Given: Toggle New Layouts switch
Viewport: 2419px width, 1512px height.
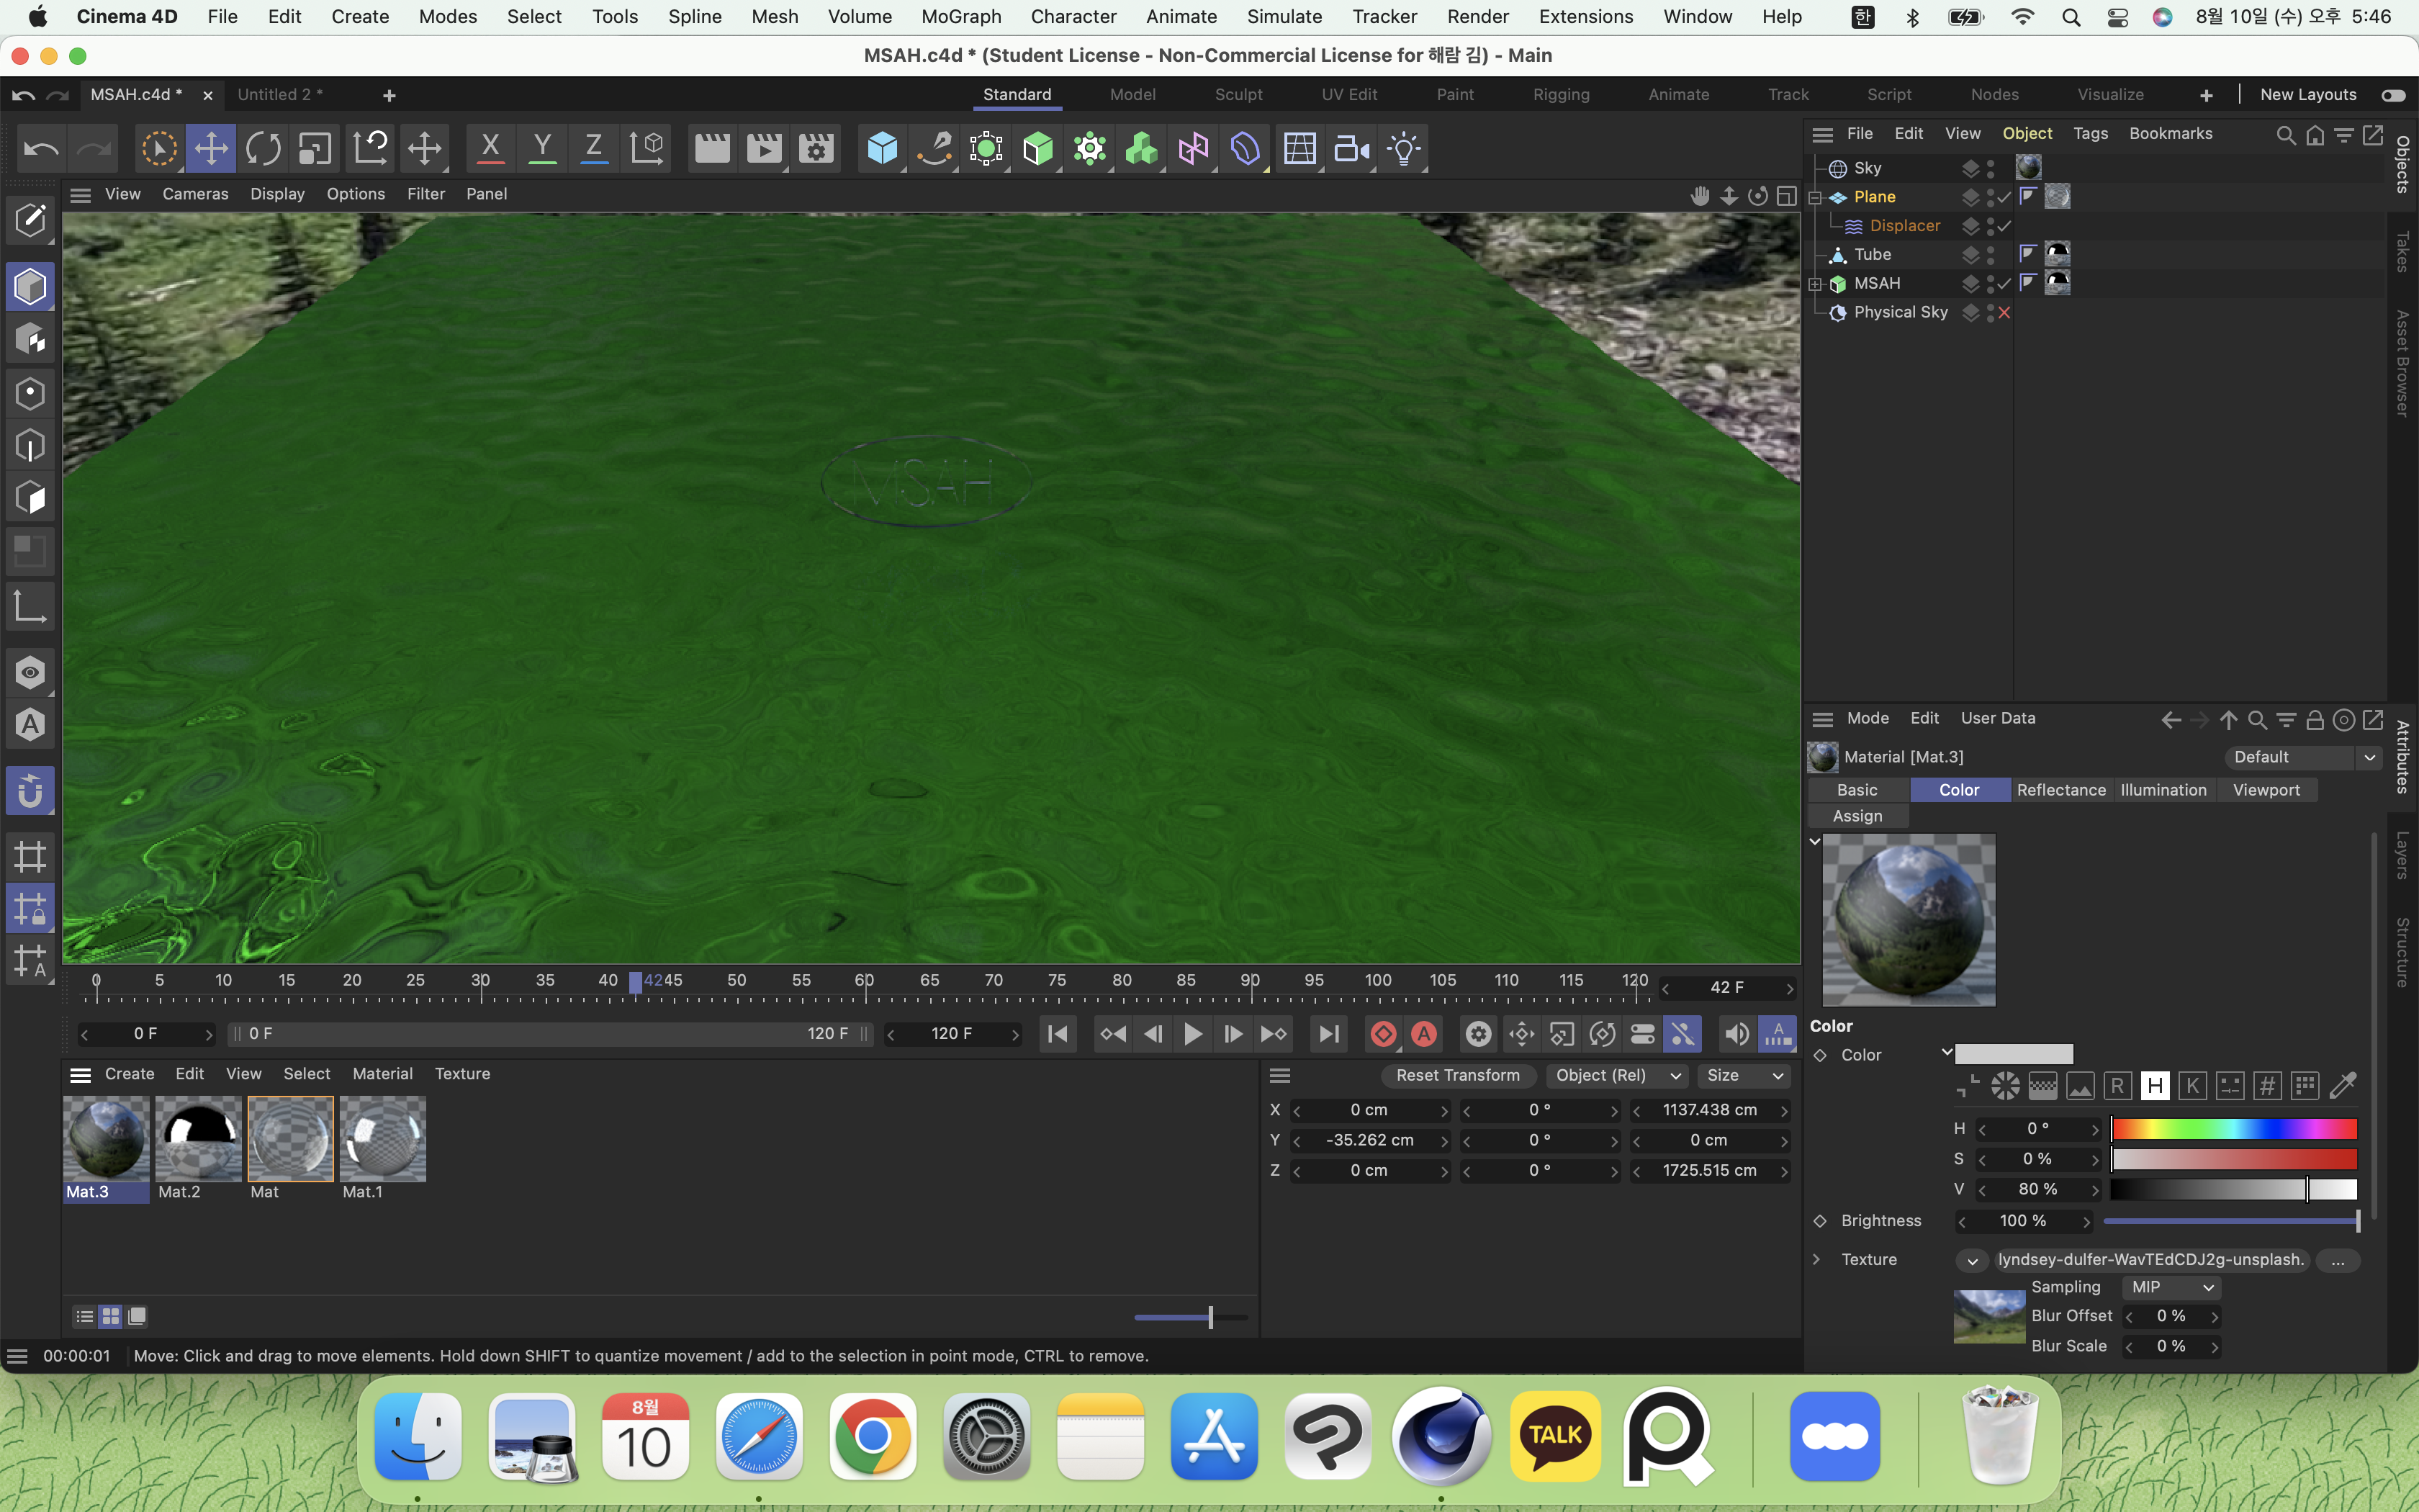Looking at the screenshot, I should [x=2394, y=95].
